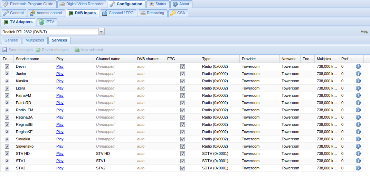Viewport: 370px width, 177px height.
Task: Click the Revert changes arrow icon
Action: (x=38, y=50)
